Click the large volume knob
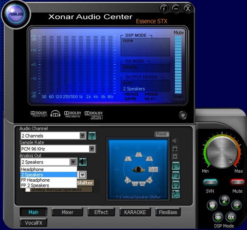 tap(222, 152)
